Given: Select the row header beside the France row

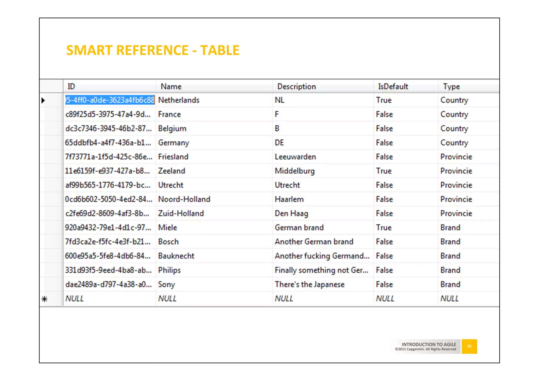Looking at the screenshot, I should [x=51, y=114].
